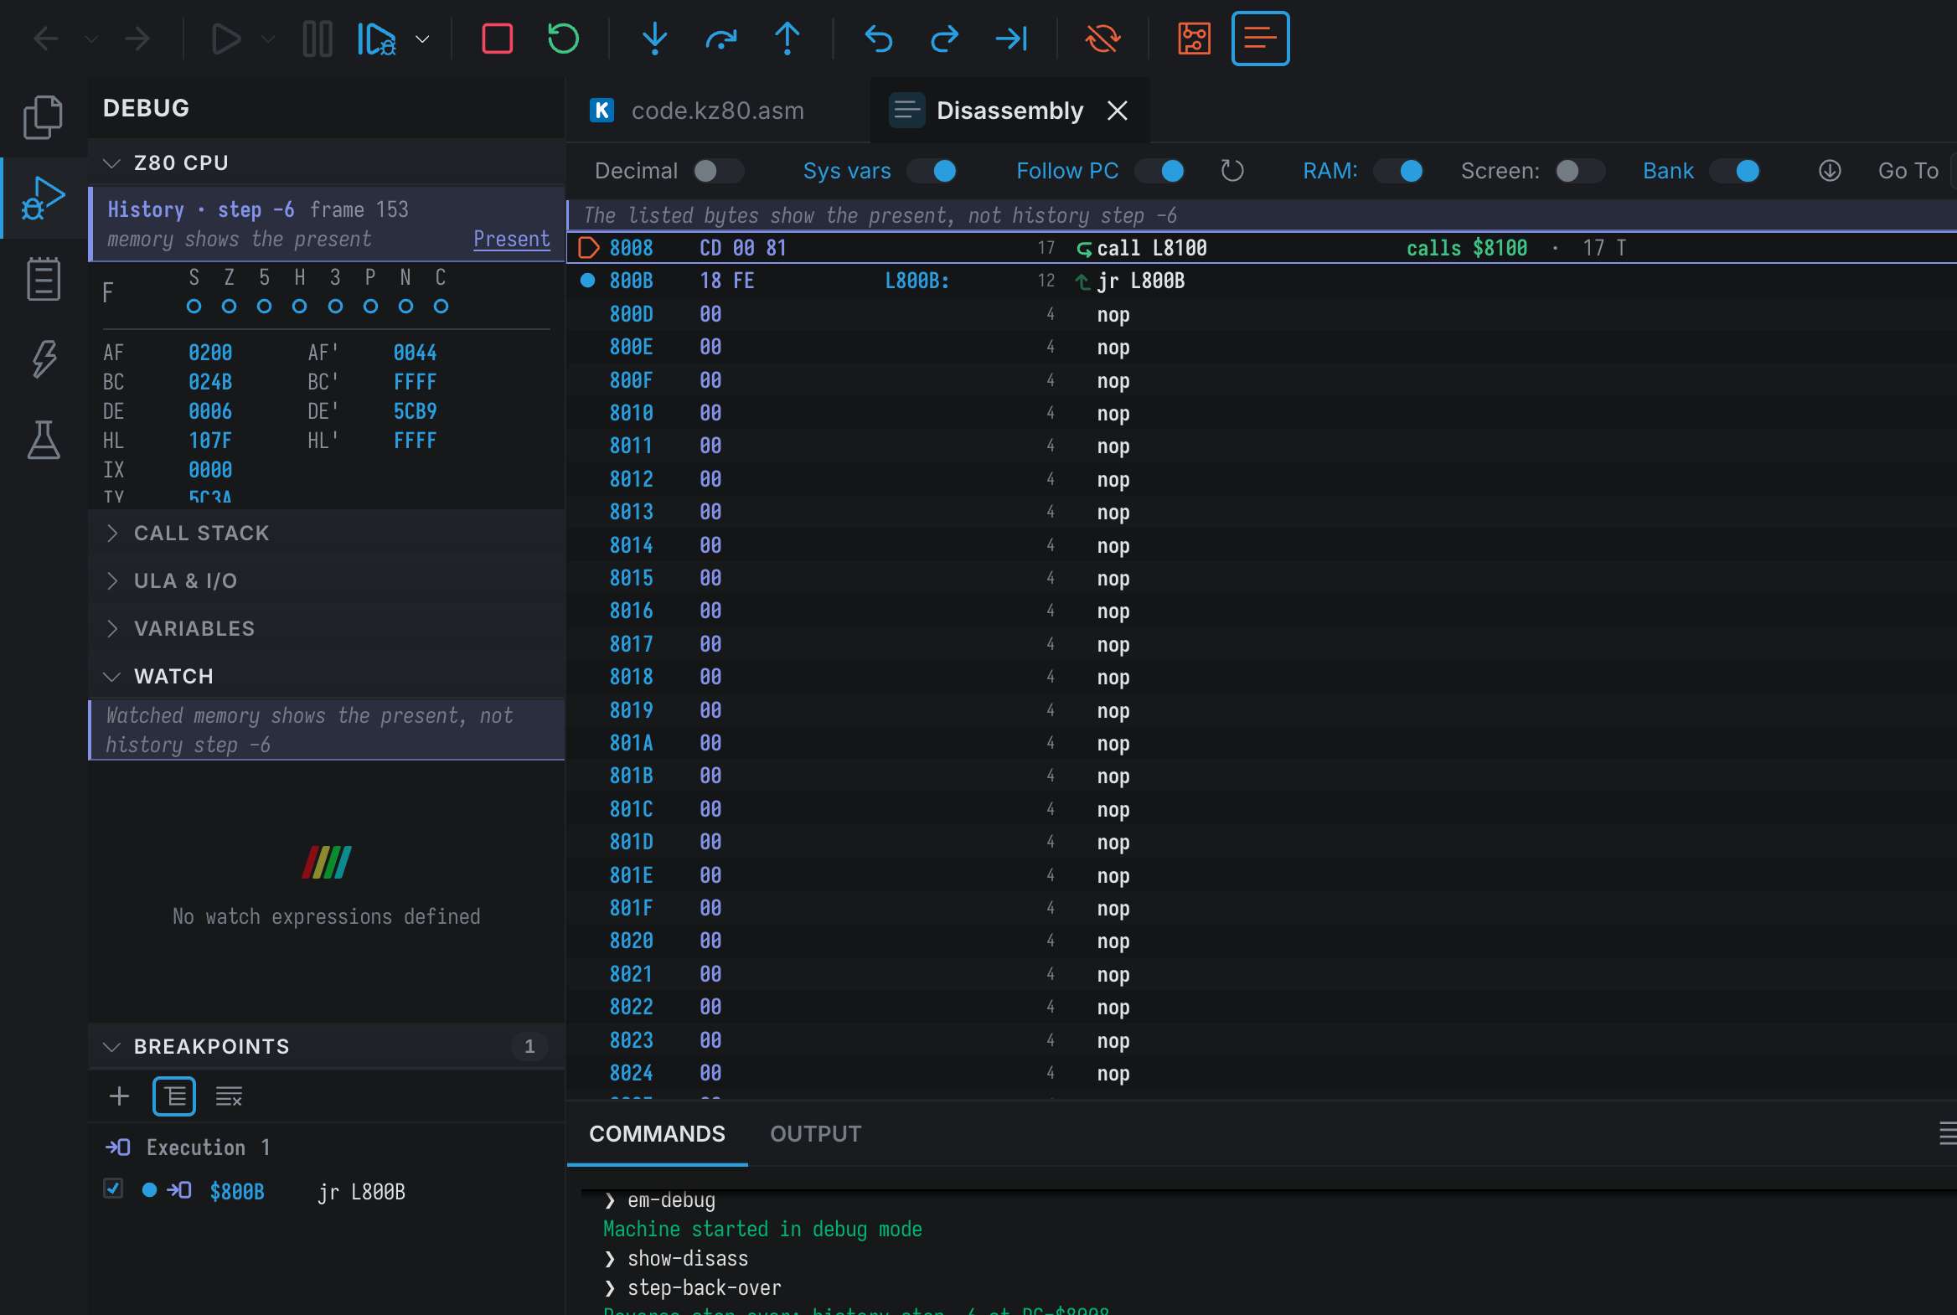Add a new breakpoint with plus icon
The height and width of the screenshot is (1315, 1957).
(119, 1096)
